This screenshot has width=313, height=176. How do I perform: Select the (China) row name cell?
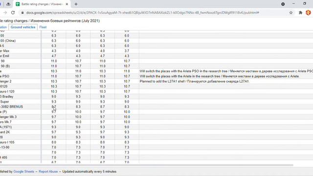[x=21, y=41]
